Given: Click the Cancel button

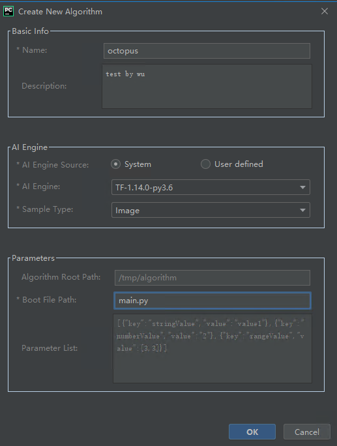Looking at the screenshot, I should click(x=306, y=432).
